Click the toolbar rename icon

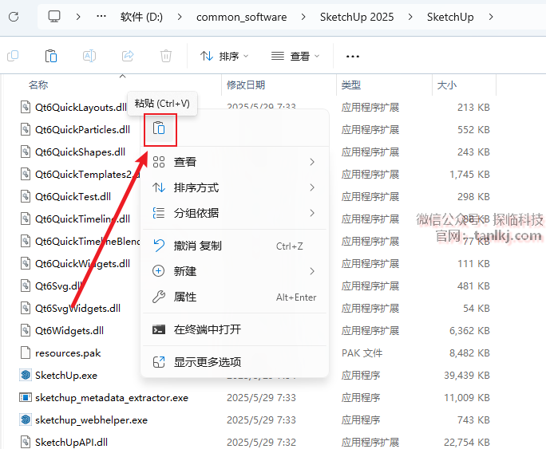(89, 56)
